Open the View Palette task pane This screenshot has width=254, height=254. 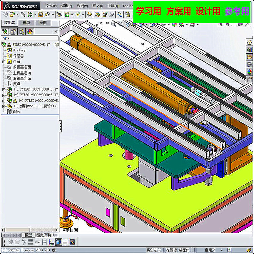(x=249, y=64)
